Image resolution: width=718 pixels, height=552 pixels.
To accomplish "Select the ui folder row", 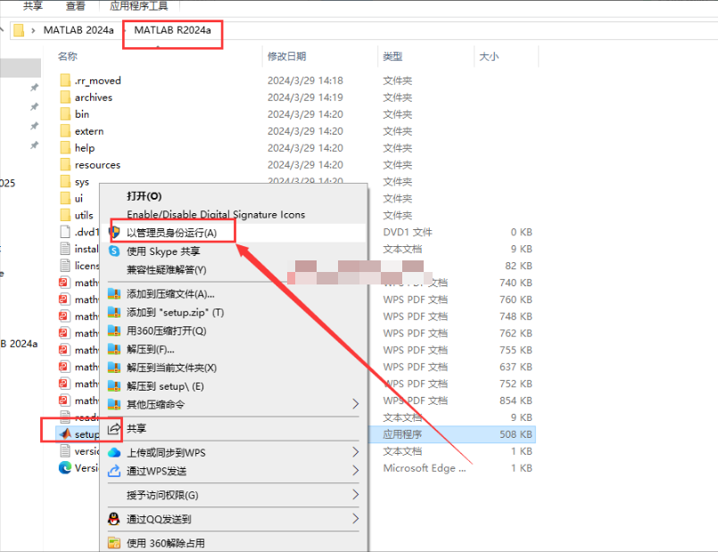I will 78,199.
